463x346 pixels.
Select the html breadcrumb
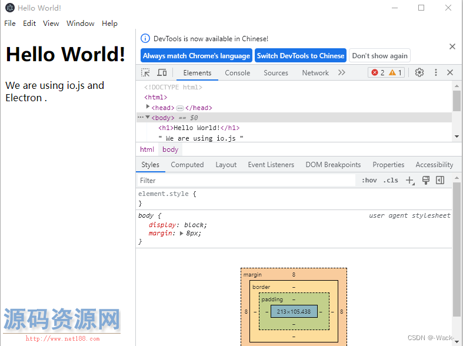pos(147,149)
